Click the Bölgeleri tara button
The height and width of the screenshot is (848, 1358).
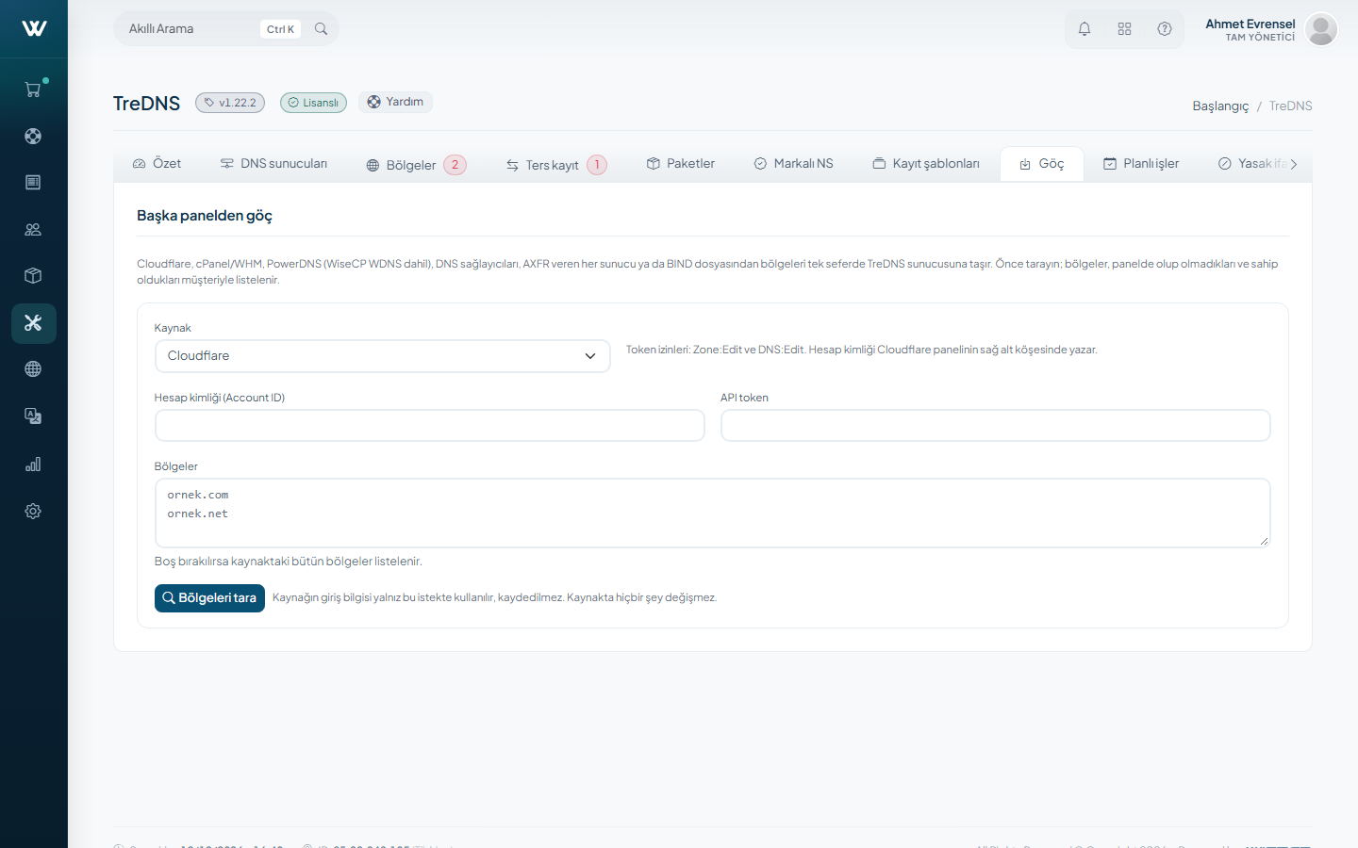pyautogui.click(x=209, y=598)
